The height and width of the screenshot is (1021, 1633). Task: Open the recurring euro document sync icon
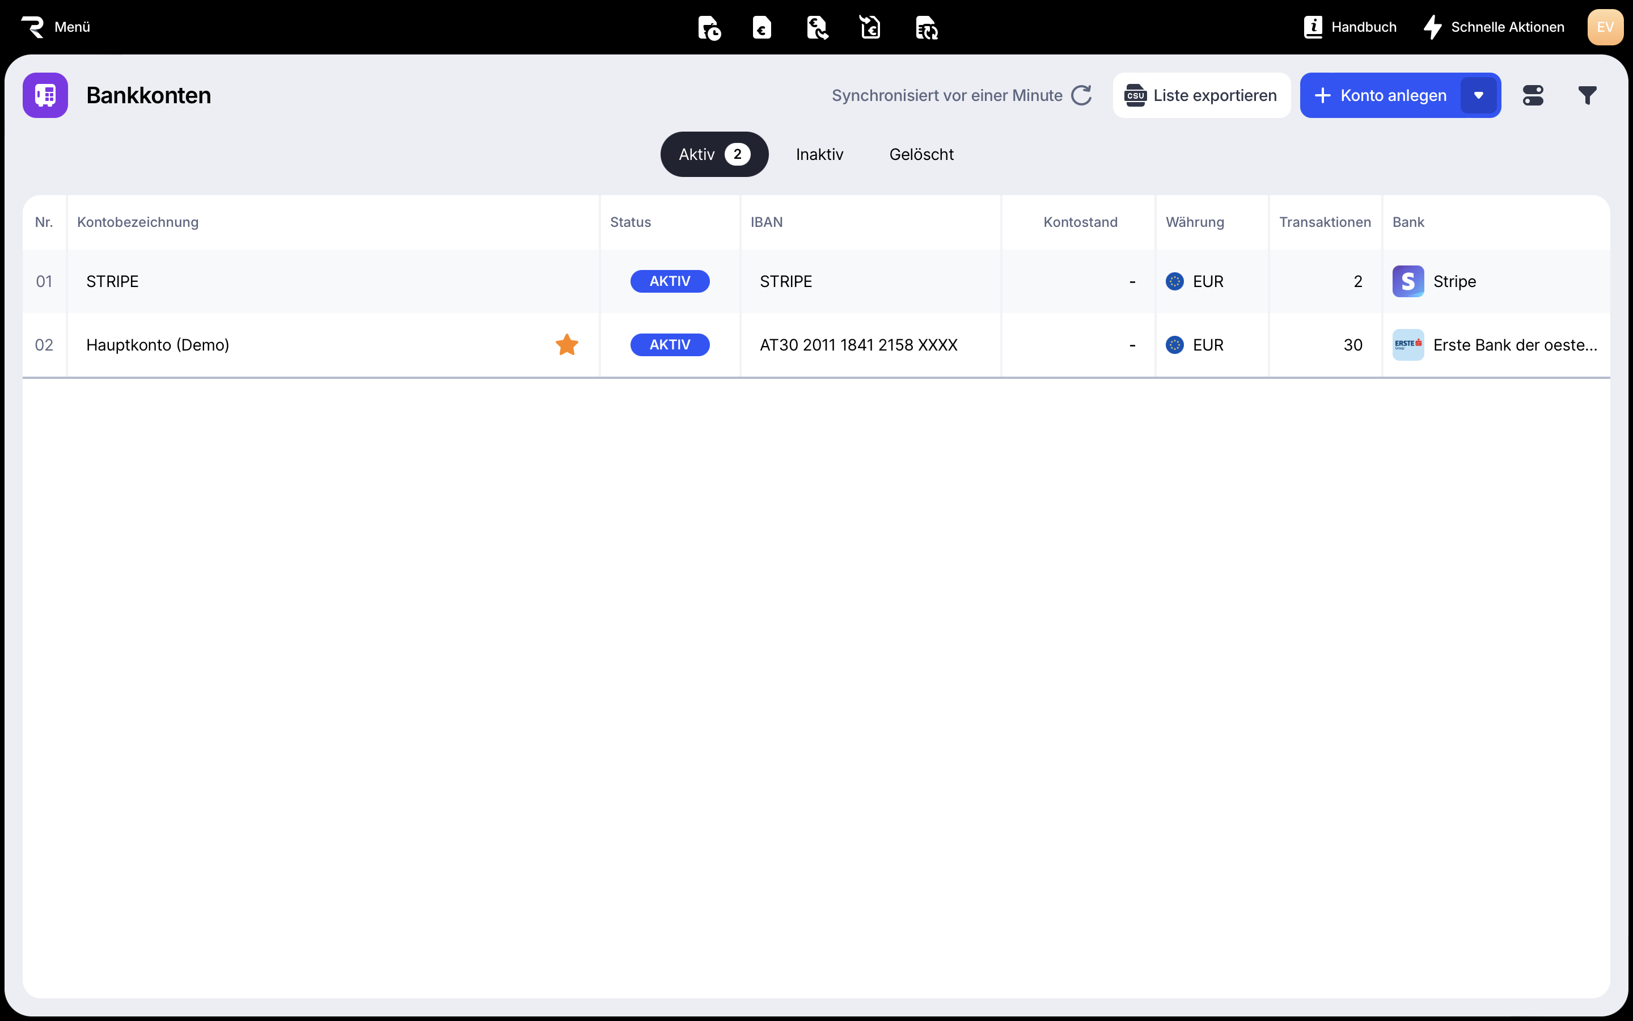[x=927, y=28]
